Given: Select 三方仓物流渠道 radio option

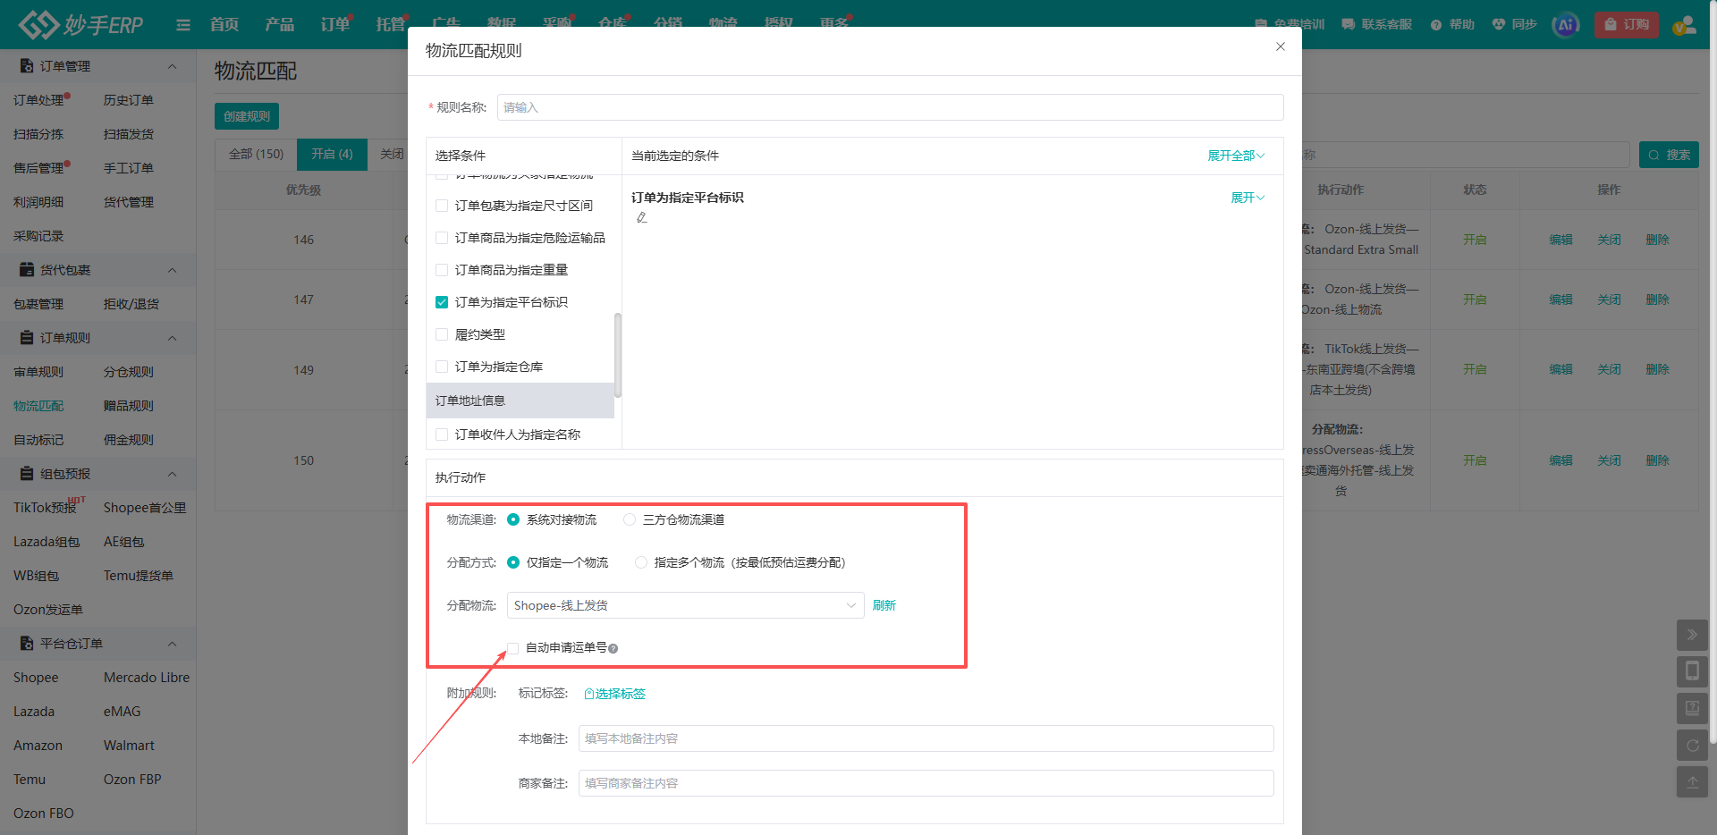Looking at the screenshot, I should click(x=630, y=519).
